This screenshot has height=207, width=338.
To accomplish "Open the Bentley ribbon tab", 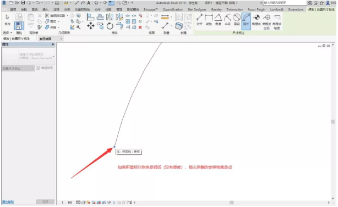I will [216, 9].
